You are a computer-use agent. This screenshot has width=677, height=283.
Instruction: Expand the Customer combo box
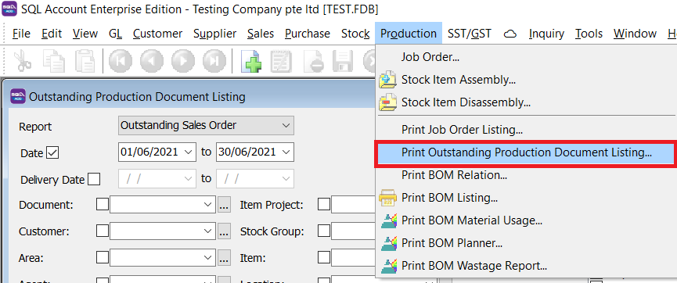coord(208,231)
